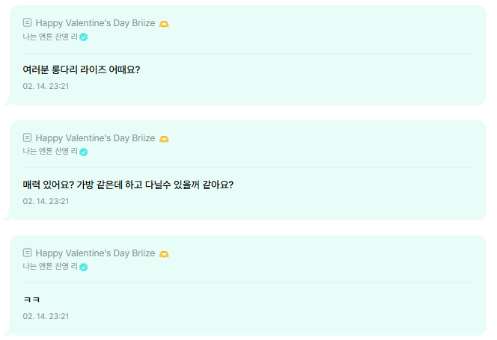Screen dimensions: 497x340
Task: Open the Happy Valentine's Day Briize title above ㅋㅋ
Action: 95,253
